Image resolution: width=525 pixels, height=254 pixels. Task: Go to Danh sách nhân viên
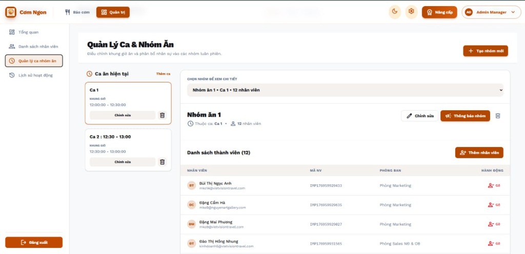tap(37, 47)
